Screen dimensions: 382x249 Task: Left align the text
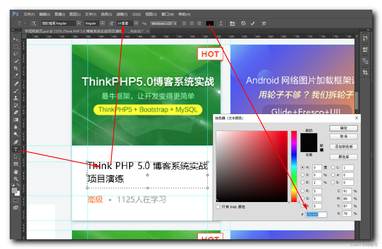184,23
